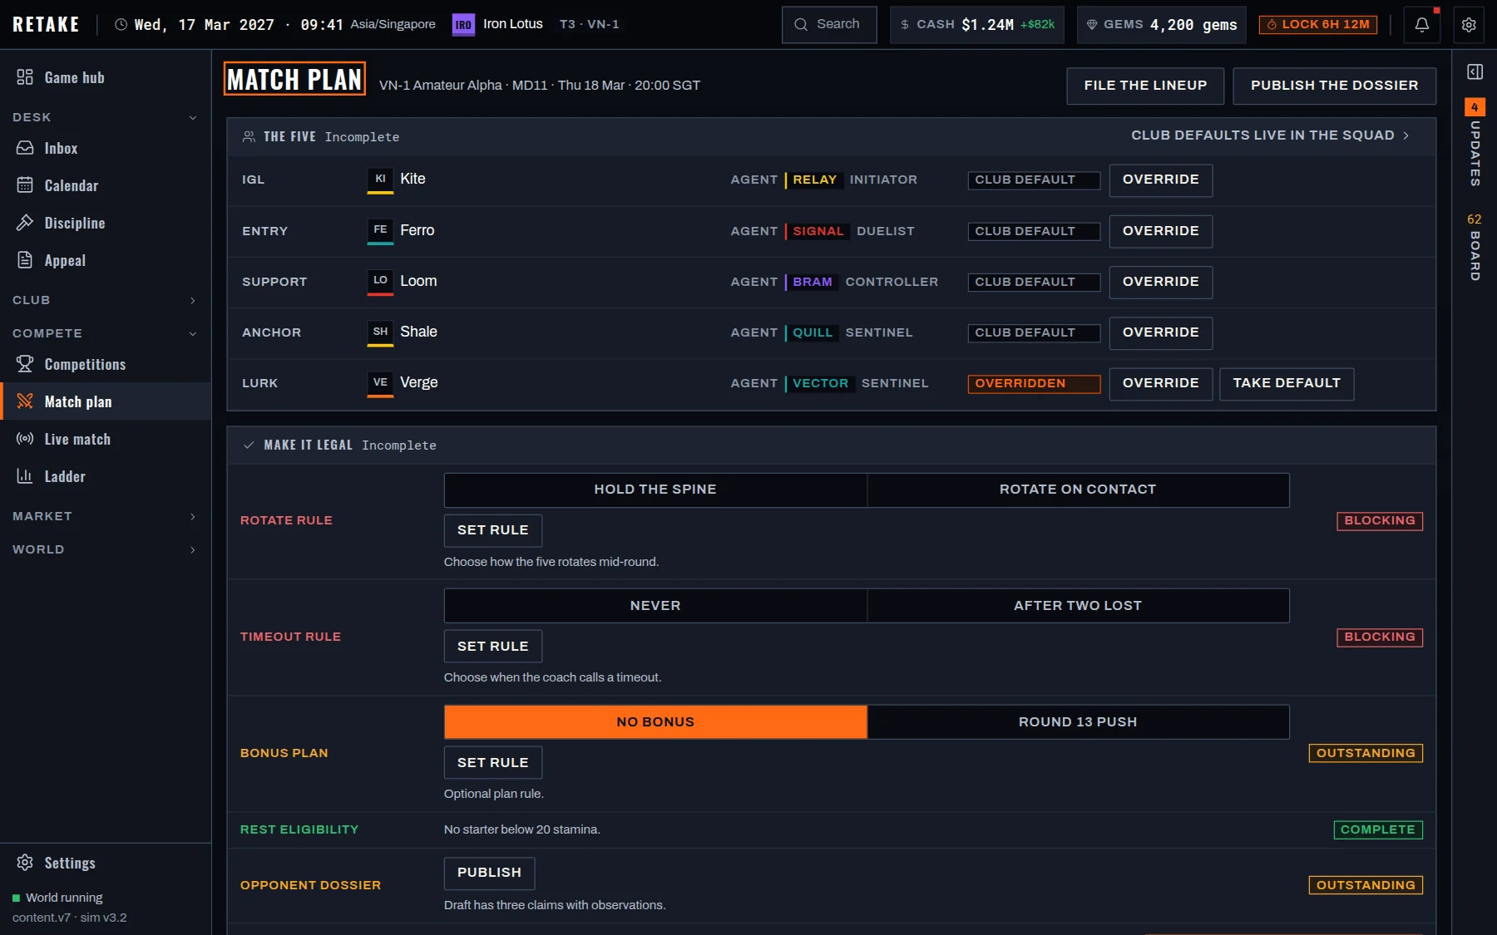This screenshot has height=935, width=1497.
Task: Collapse the Compete section
Action: pos(106,333)
